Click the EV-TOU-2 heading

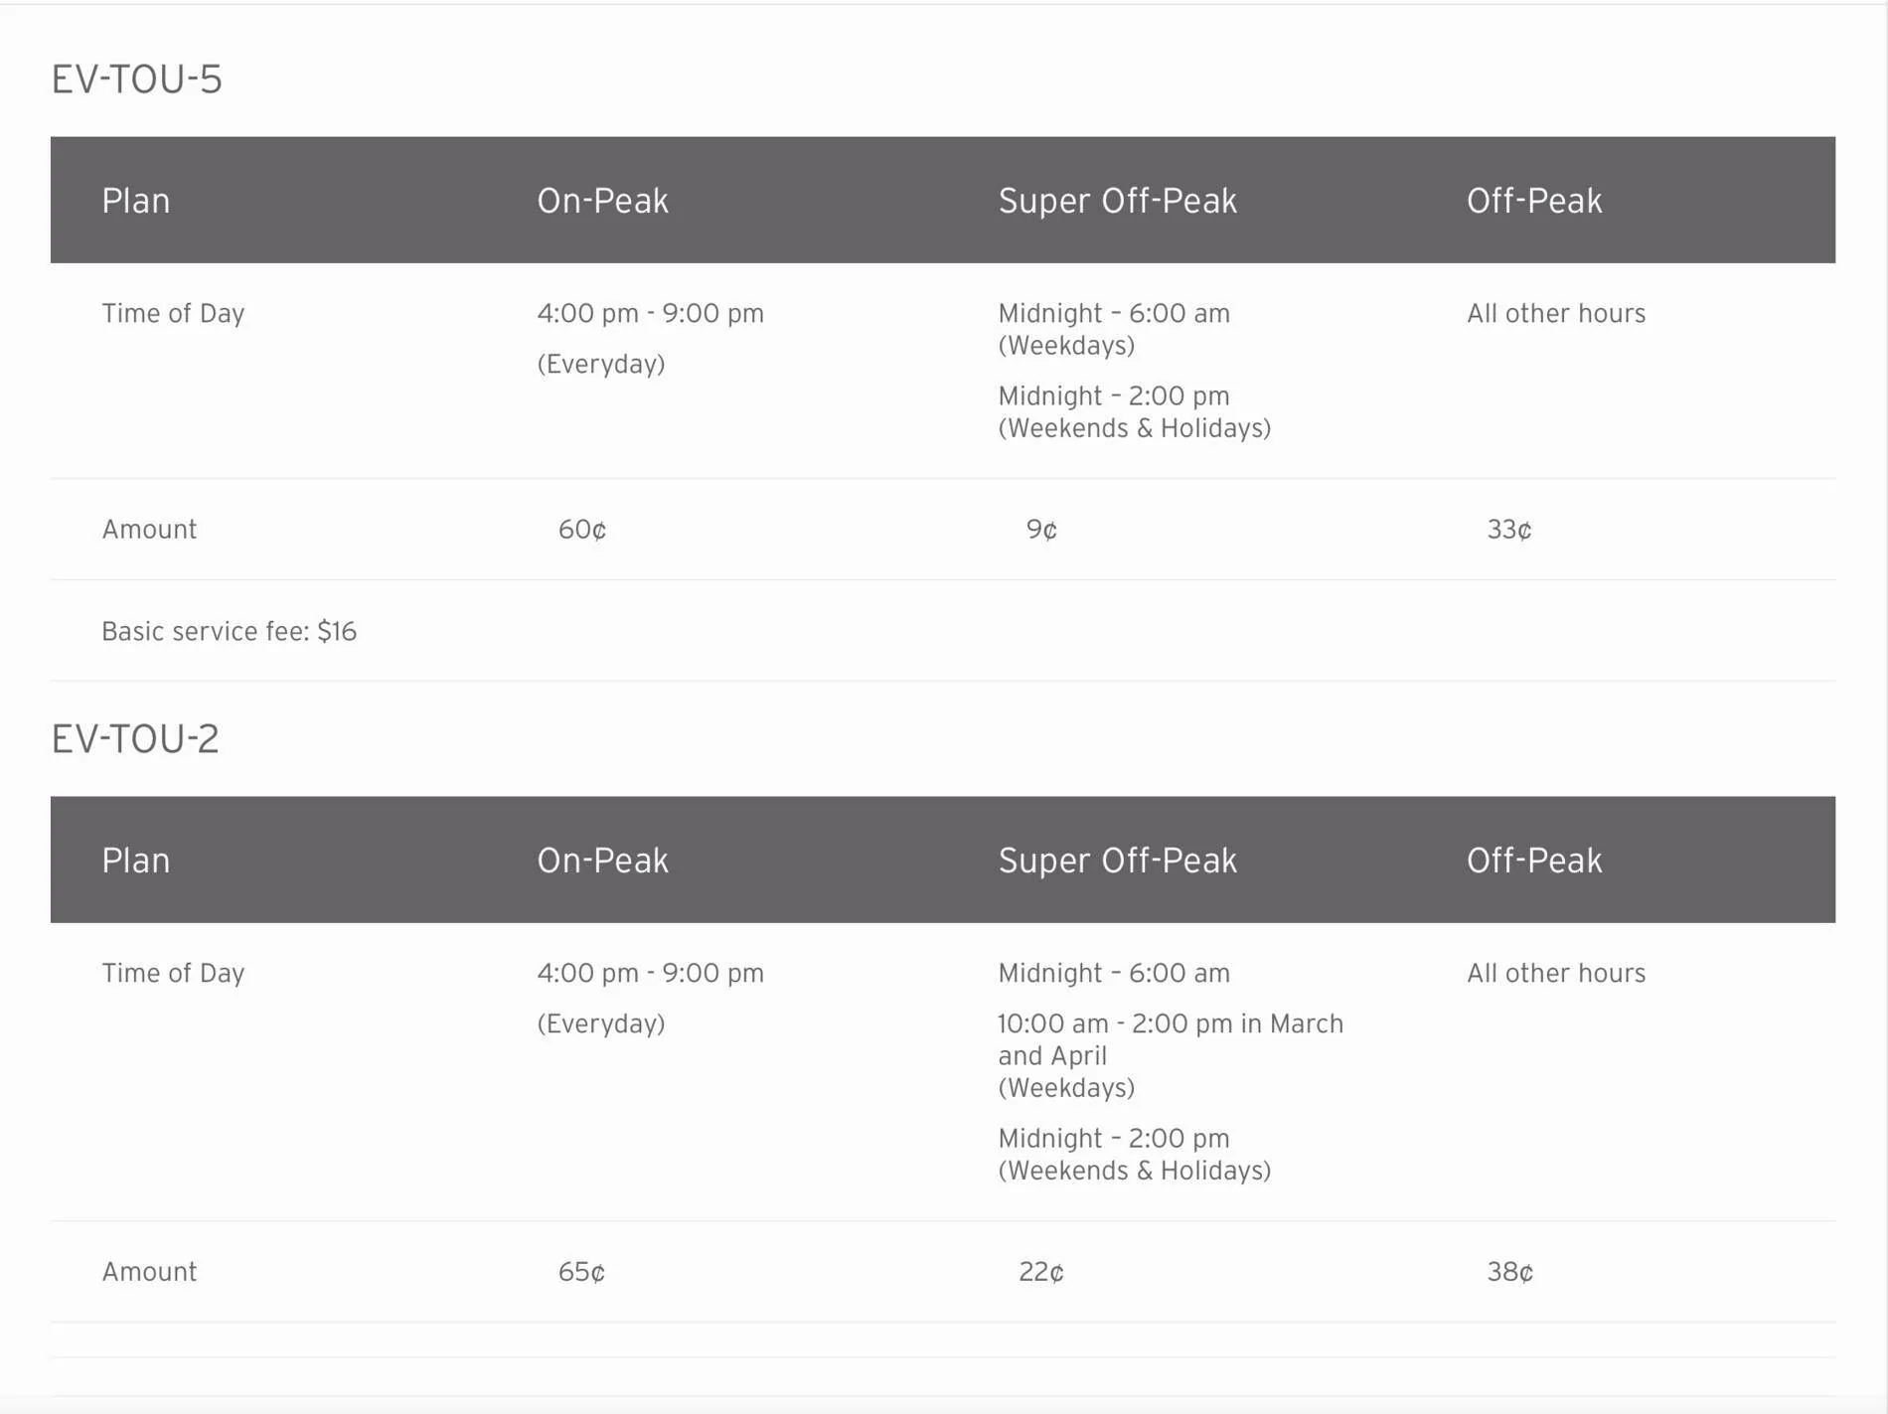tap(135, 739)
